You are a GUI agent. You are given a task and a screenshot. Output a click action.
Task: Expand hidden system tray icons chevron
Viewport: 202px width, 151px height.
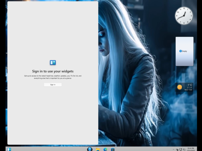tap(173, 149)
